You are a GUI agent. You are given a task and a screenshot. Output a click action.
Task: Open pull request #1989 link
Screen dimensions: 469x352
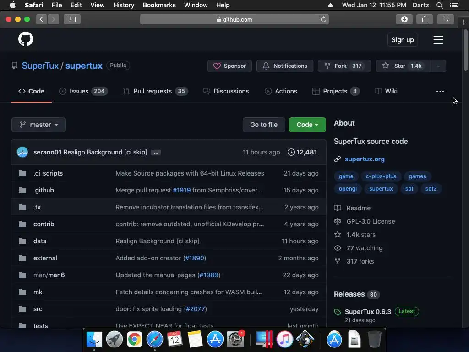pyautogui.click(x=209, y=275)
